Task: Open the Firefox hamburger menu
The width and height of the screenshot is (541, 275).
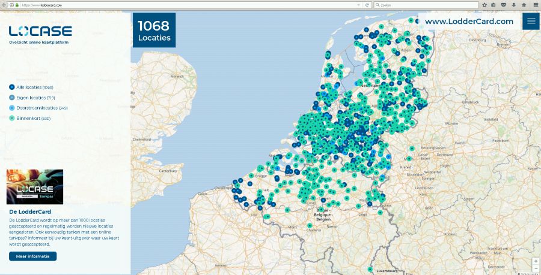Action: [535, 5]
